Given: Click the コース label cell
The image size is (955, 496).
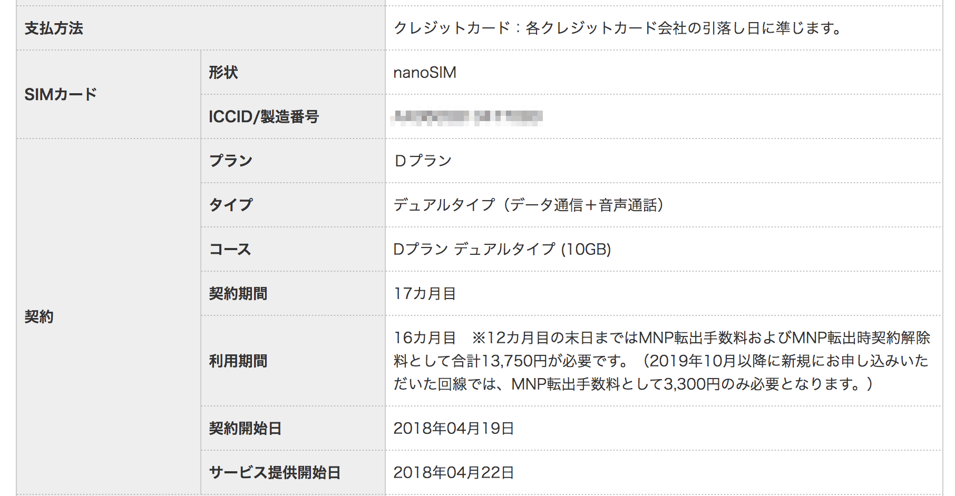Looking at the screenshot, I should 293,250.
